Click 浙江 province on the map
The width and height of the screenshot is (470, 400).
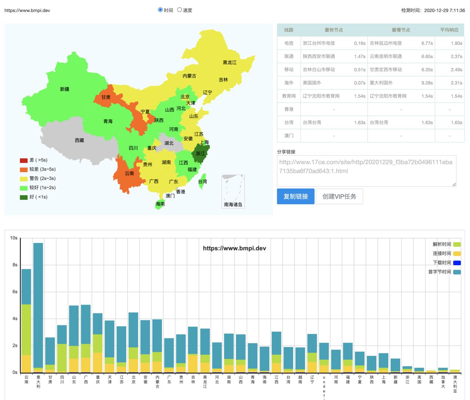(200, 153)
